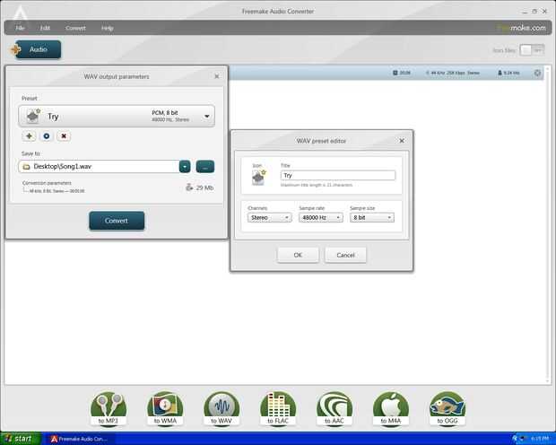Image resolution: width=556 pixels, height=445 pixels.
Task: Click the taskbar clock
Action: (540, 440)
